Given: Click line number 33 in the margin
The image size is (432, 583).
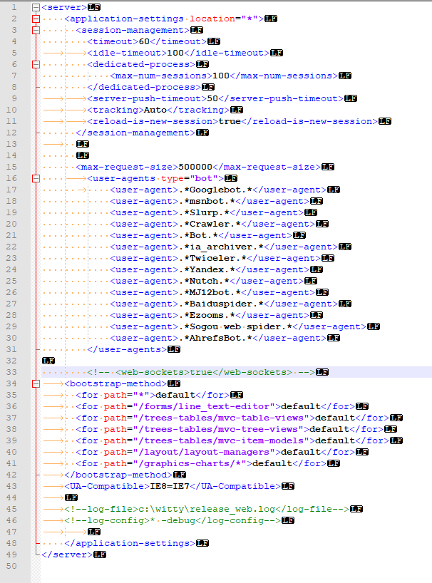Looking at the screenshot, I should pos(11,372).
